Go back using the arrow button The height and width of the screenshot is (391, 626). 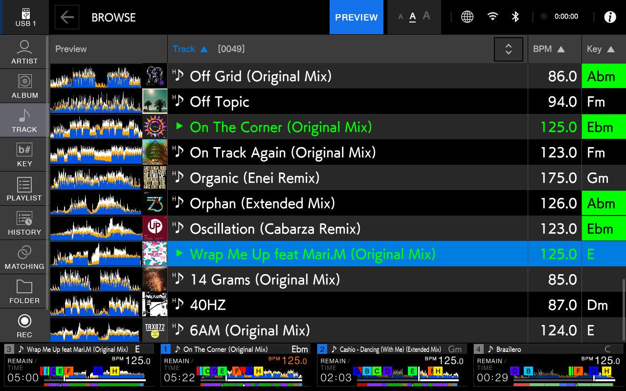pyautogui.click(x=67, y=17)
